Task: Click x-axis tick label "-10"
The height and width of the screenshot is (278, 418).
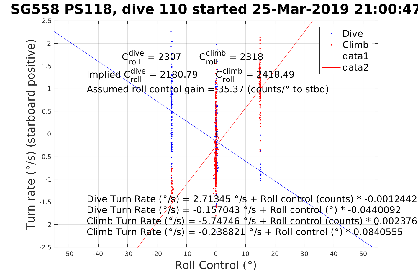Action: tap(186, 254)
